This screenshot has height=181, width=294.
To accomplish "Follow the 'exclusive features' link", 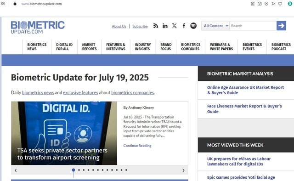I will pos(80,92).
